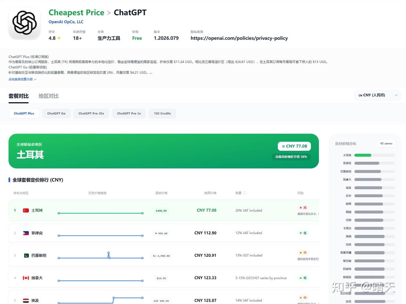Click the gold rating star icon
The height and width of the screenshot is (304, 406).
(x=59, y=38)
